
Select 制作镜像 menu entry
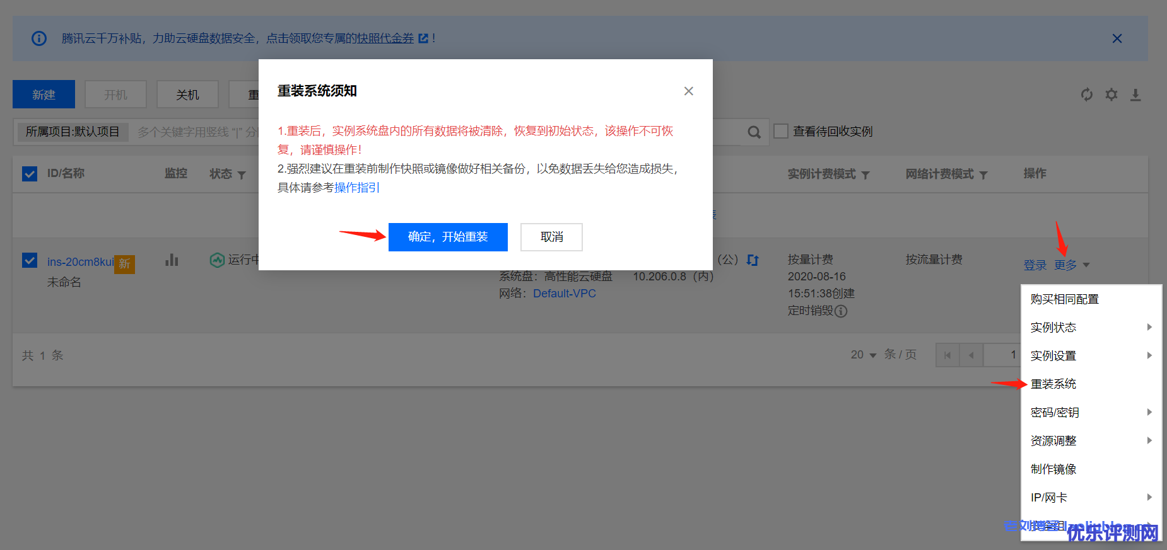coord(1091,469)
